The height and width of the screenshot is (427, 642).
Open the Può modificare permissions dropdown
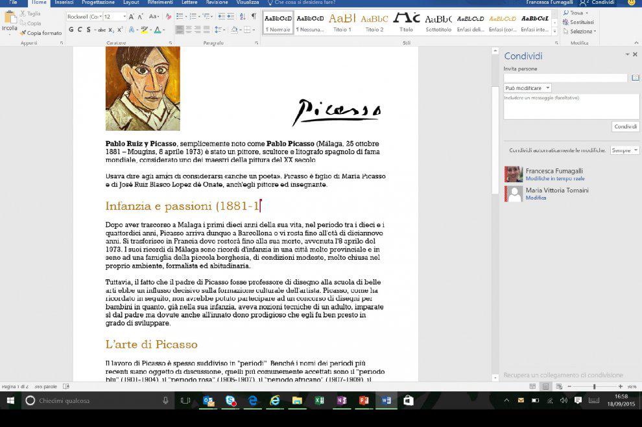[527, 87]
